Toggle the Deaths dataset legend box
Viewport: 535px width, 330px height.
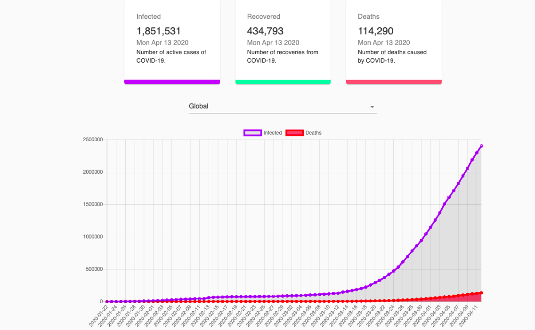[x=294, y=133]
